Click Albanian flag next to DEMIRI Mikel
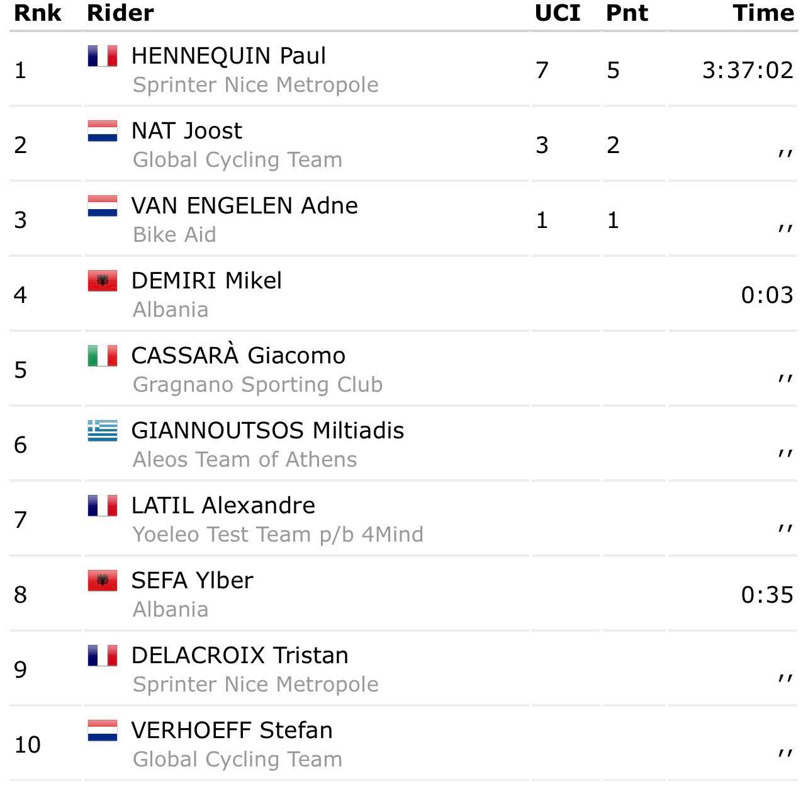The width and height of the screenshot is (808, 786). [103, 281]
